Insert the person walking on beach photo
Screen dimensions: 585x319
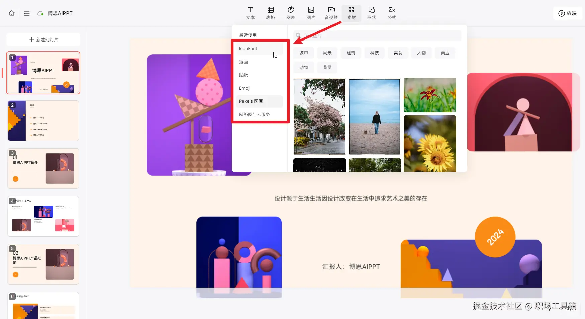point(375,116)
